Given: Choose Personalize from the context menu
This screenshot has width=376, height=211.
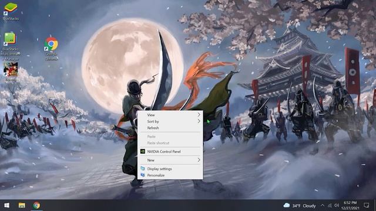Looking at the screenshot, I should coord(170,175).
